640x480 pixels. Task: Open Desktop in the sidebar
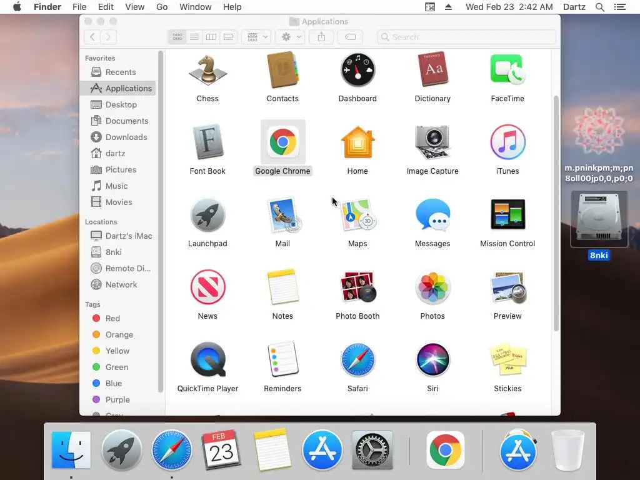pyautogui.click(x=117, y=105)
